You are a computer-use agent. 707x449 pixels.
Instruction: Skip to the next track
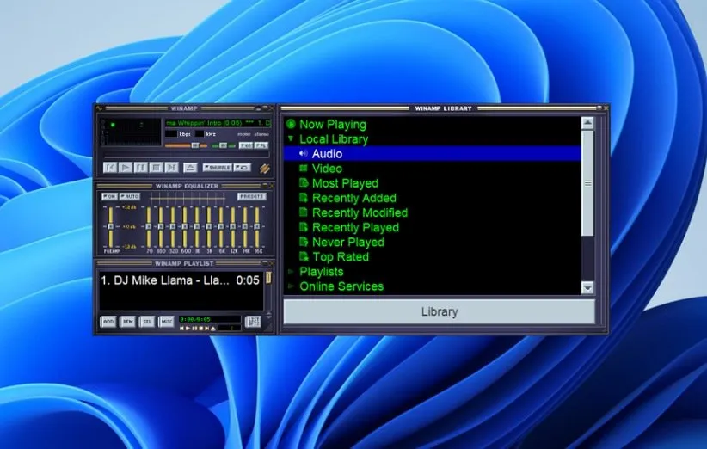coord(171,167)
